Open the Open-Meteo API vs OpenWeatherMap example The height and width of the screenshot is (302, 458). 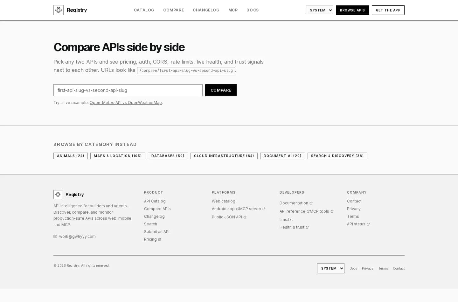(x=126, y=103)
